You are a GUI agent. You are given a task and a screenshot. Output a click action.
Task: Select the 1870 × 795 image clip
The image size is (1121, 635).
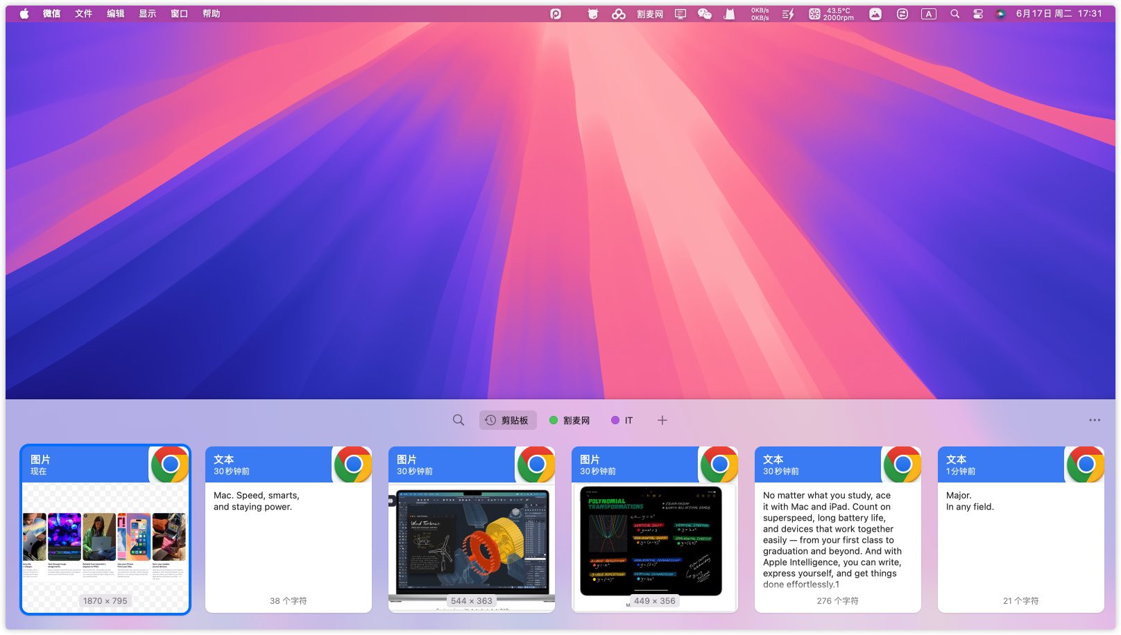[x=105, y=530]
